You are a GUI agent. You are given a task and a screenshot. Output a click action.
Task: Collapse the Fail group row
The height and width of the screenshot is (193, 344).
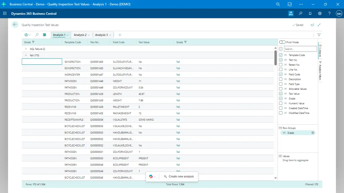(x=26, y=55)
